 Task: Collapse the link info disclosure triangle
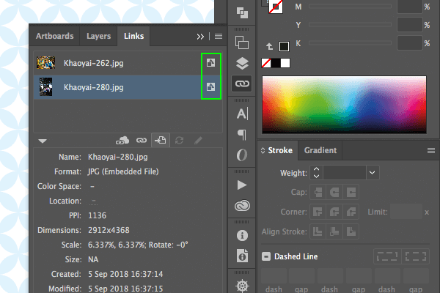pos(43,141)
